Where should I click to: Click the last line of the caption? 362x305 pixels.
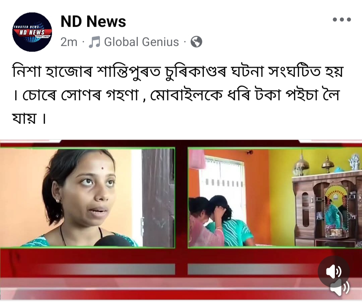(x=29, y=118)
